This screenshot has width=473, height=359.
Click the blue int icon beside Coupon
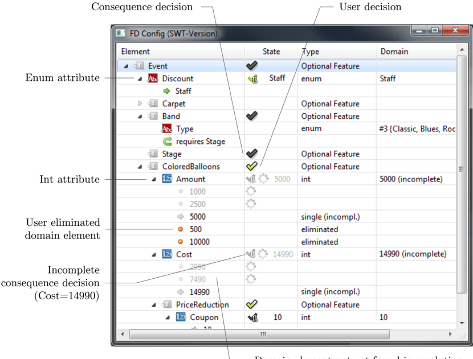[x=181, y=317]
